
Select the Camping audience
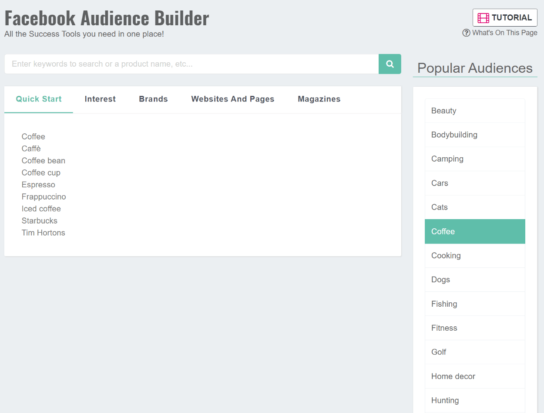(x=475, y=159)
